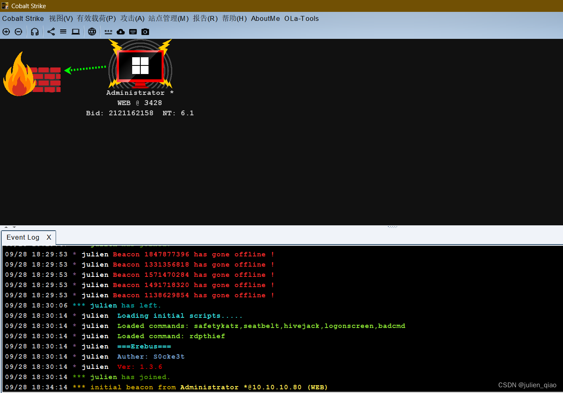Image resolution: width=563 pixels, height=393 pixels.
Task: Open the Cobalt Strike menu
Action: (23, 18)
